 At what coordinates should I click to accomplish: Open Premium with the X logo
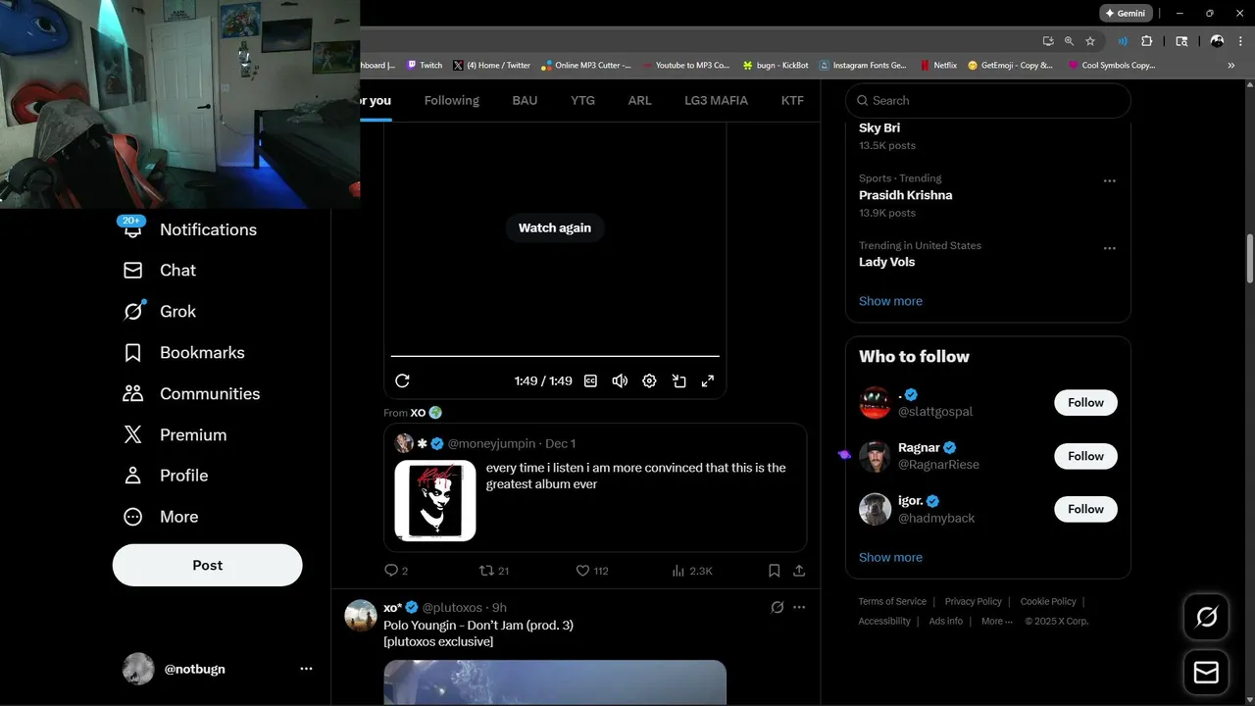click(175, 435)
